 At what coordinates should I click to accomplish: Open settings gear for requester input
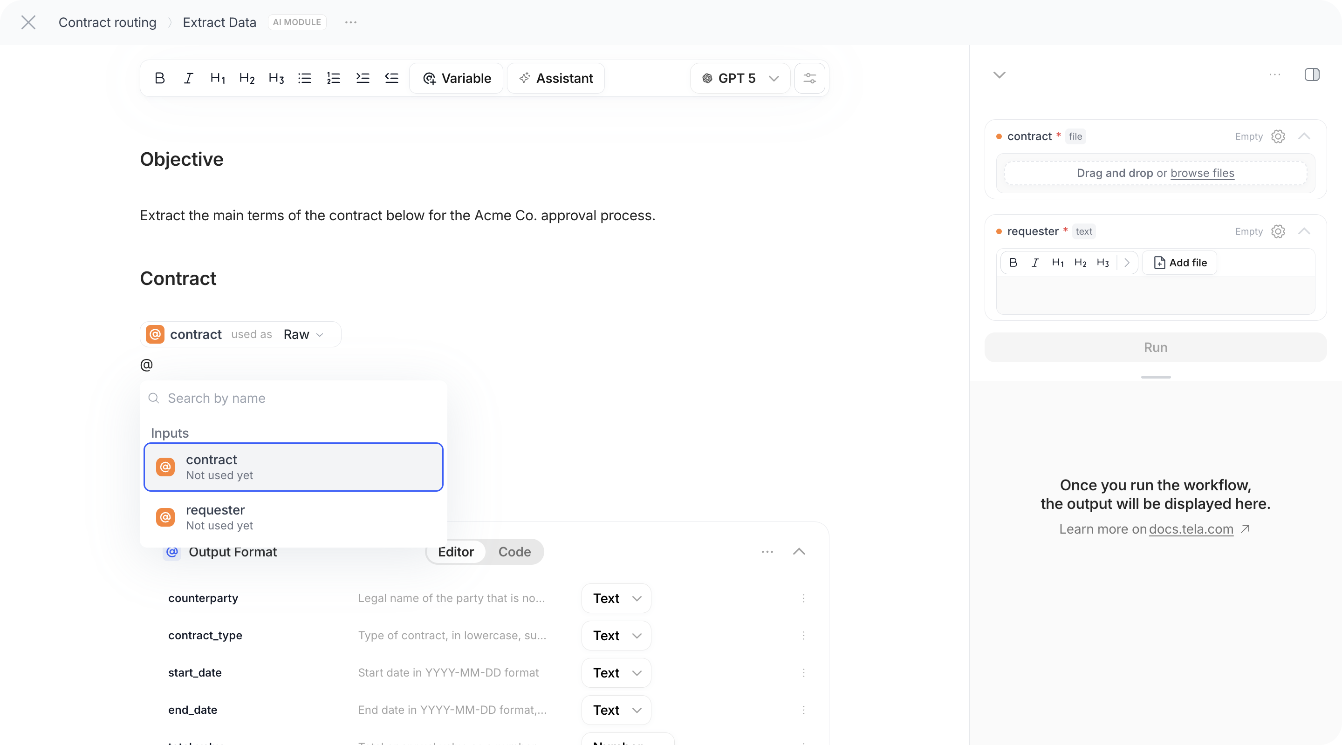(x=1278, y=231)
